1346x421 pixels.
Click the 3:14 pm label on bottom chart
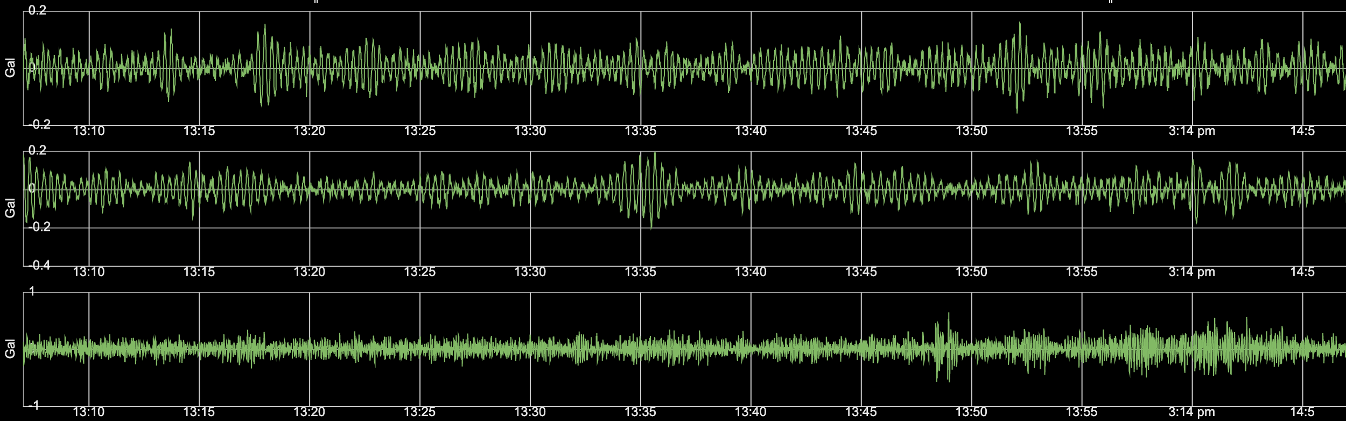[1191, 412]
